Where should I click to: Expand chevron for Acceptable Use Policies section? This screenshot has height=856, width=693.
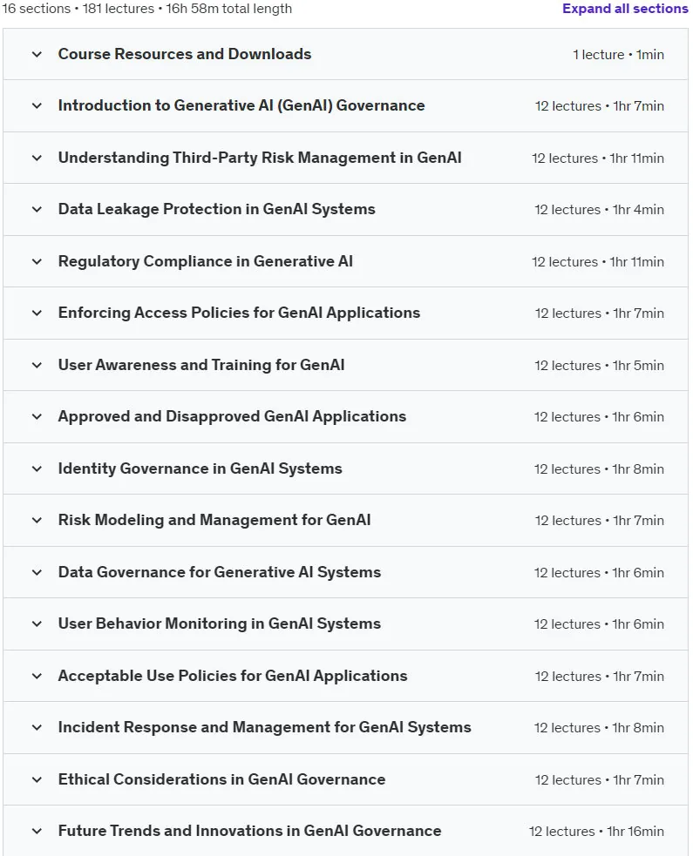point(37,677)
